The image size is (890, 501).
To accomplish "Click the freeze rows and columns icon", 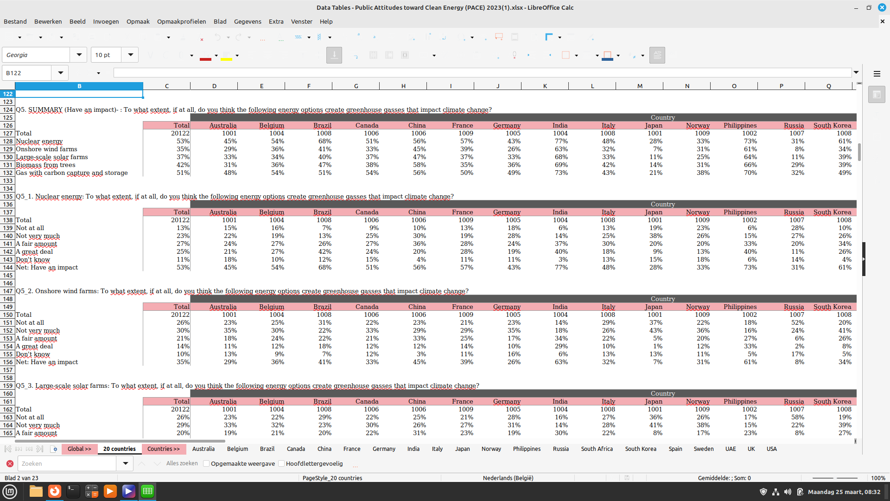I will coord(549,37).
